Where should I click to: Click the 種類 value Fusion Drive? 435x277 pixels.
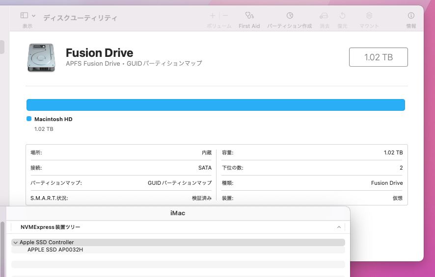pyautogui.click(x=387, y=183)
